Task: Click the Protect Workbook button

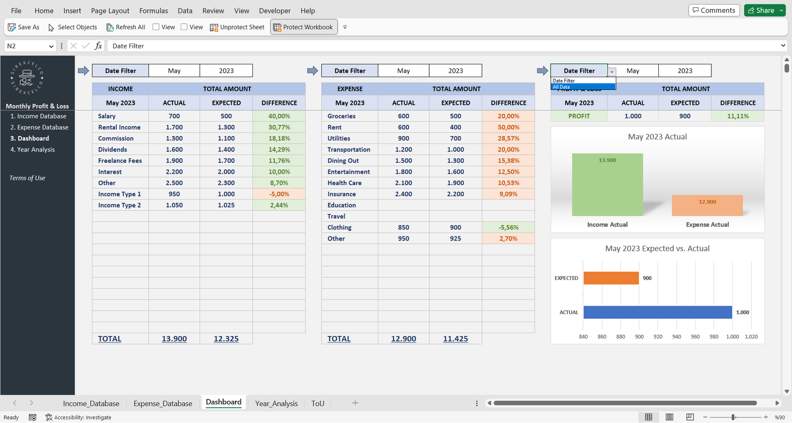Action: coord(303,27)
